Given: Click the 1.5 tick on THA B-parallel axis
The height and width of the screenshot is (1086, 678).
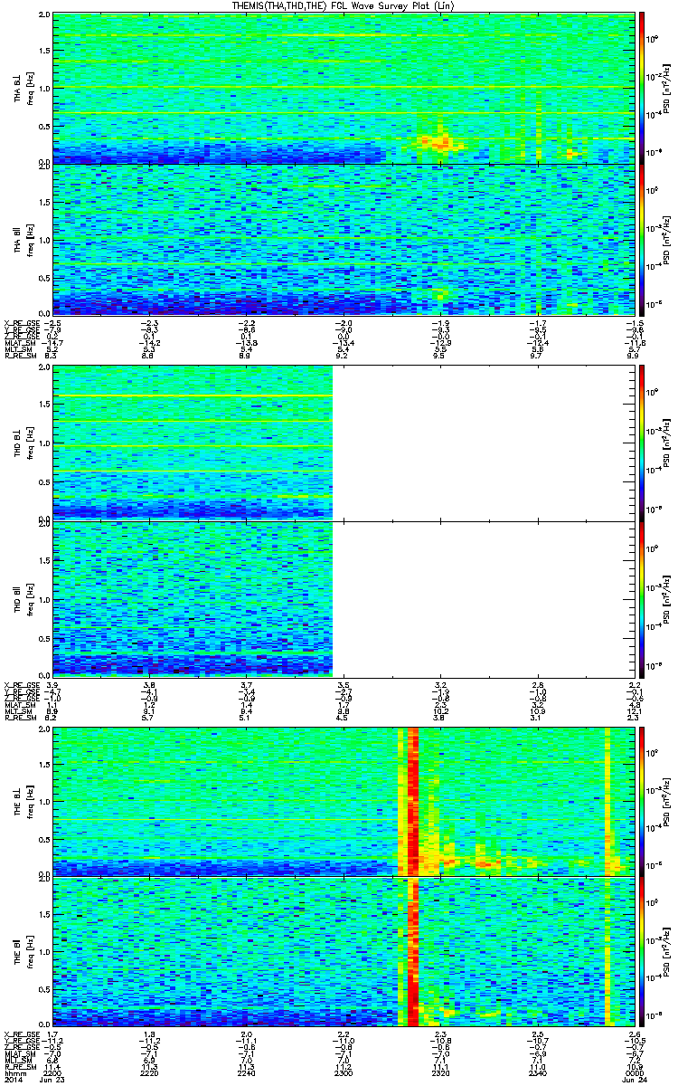Looking at the screenshot, I should pyautogui.click(x=44, y=203).
